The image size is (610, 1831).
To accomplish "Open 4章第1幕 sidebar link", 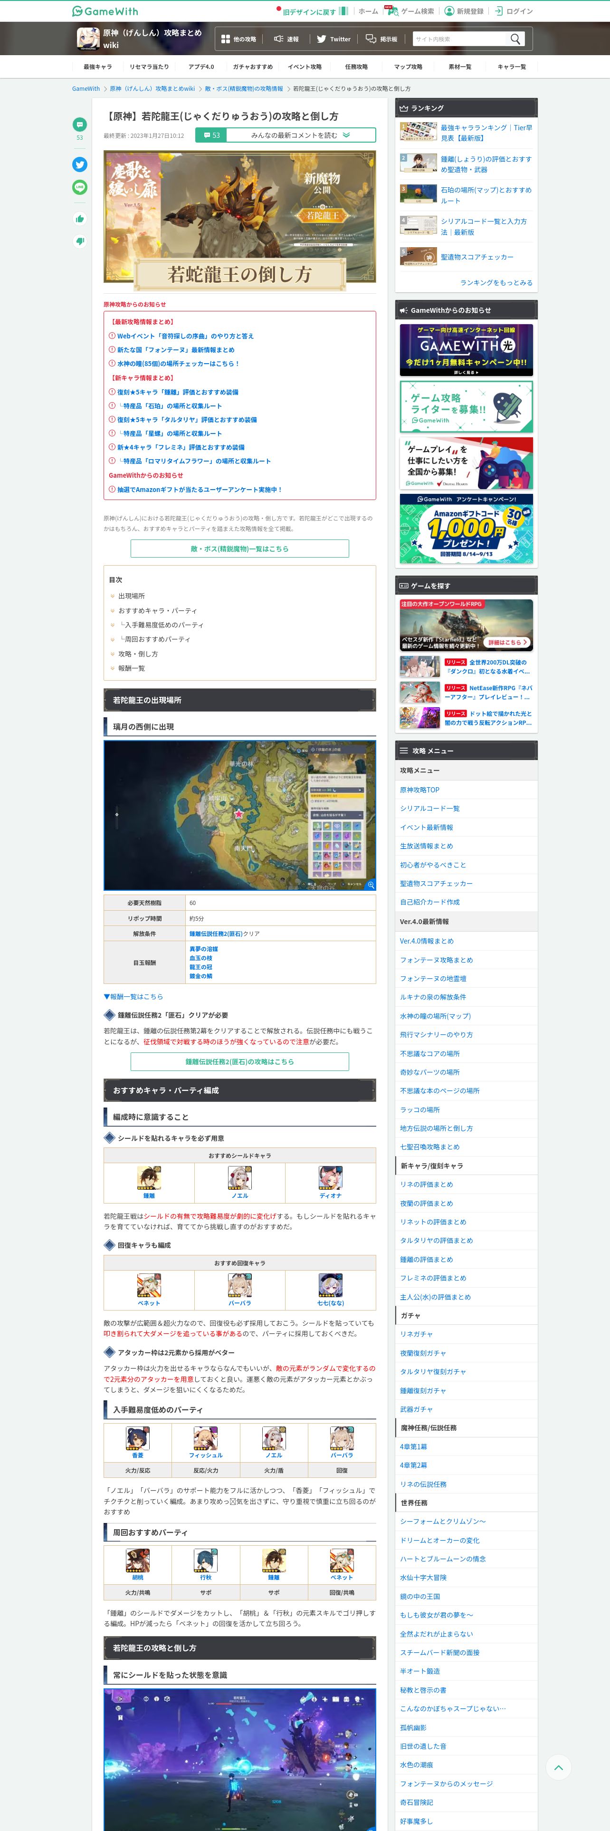I will 413,1446.
